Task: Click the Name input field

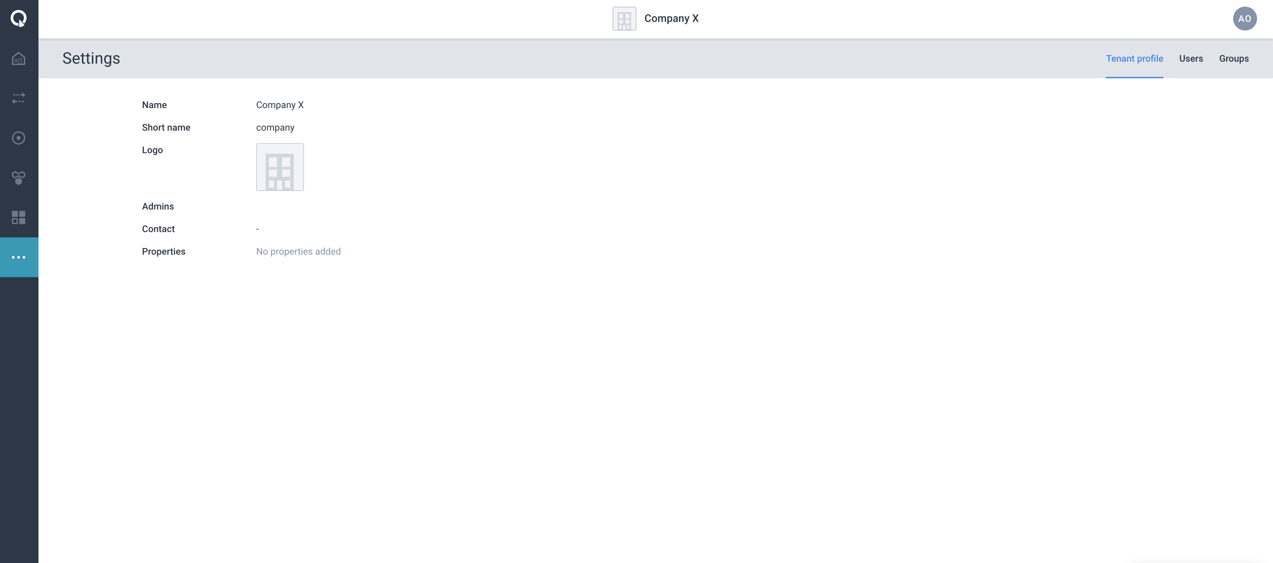Action: click(279, 104)
